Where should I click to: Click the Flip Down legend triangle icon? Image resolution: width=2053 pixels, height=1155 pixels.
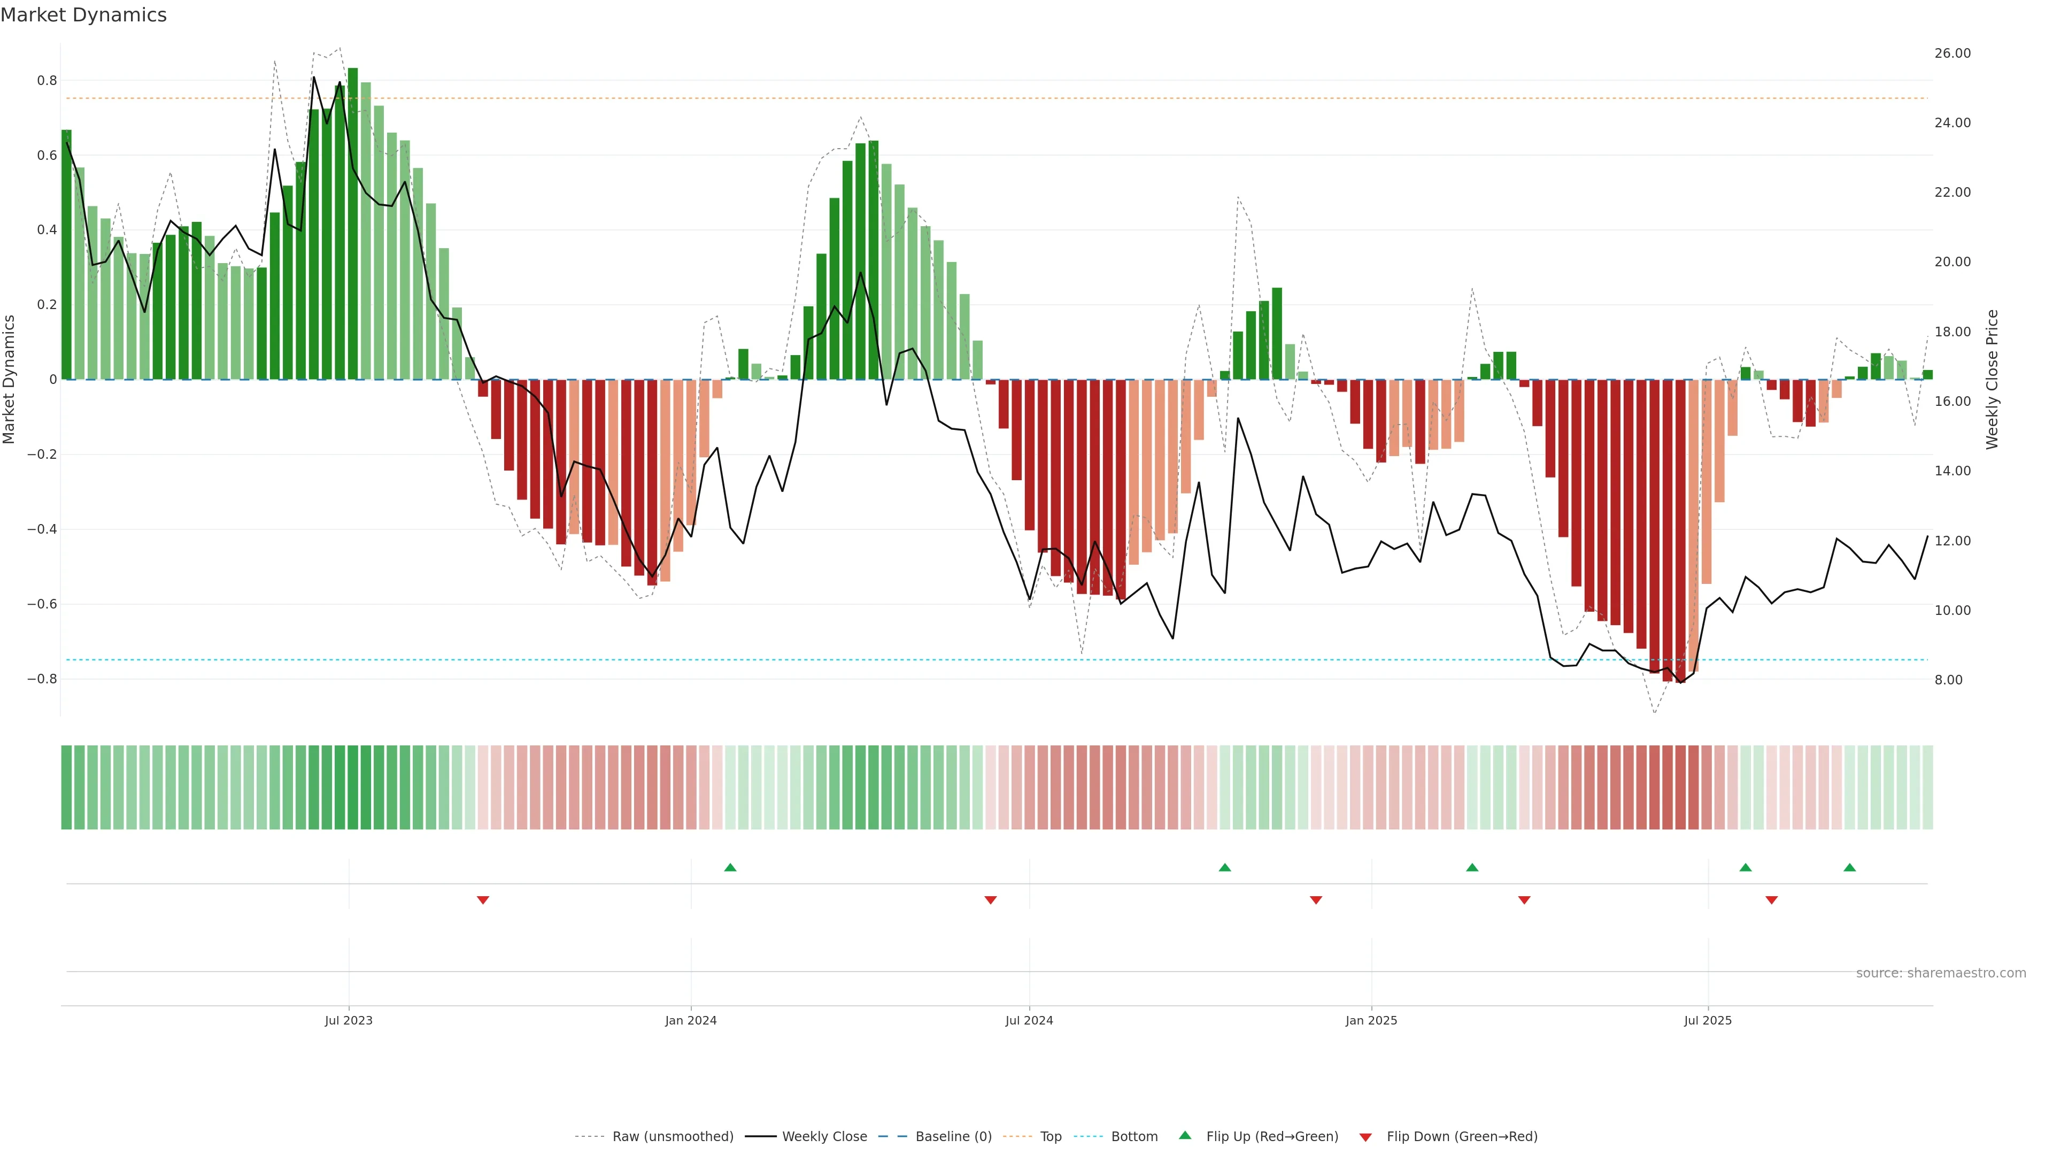pyautogui.click(x=1365, y=1137)
